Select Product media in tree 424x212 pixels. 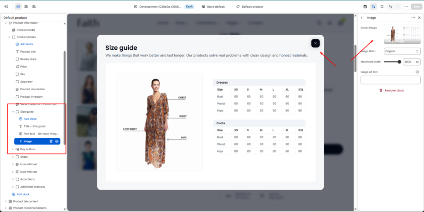coord(26,30)
